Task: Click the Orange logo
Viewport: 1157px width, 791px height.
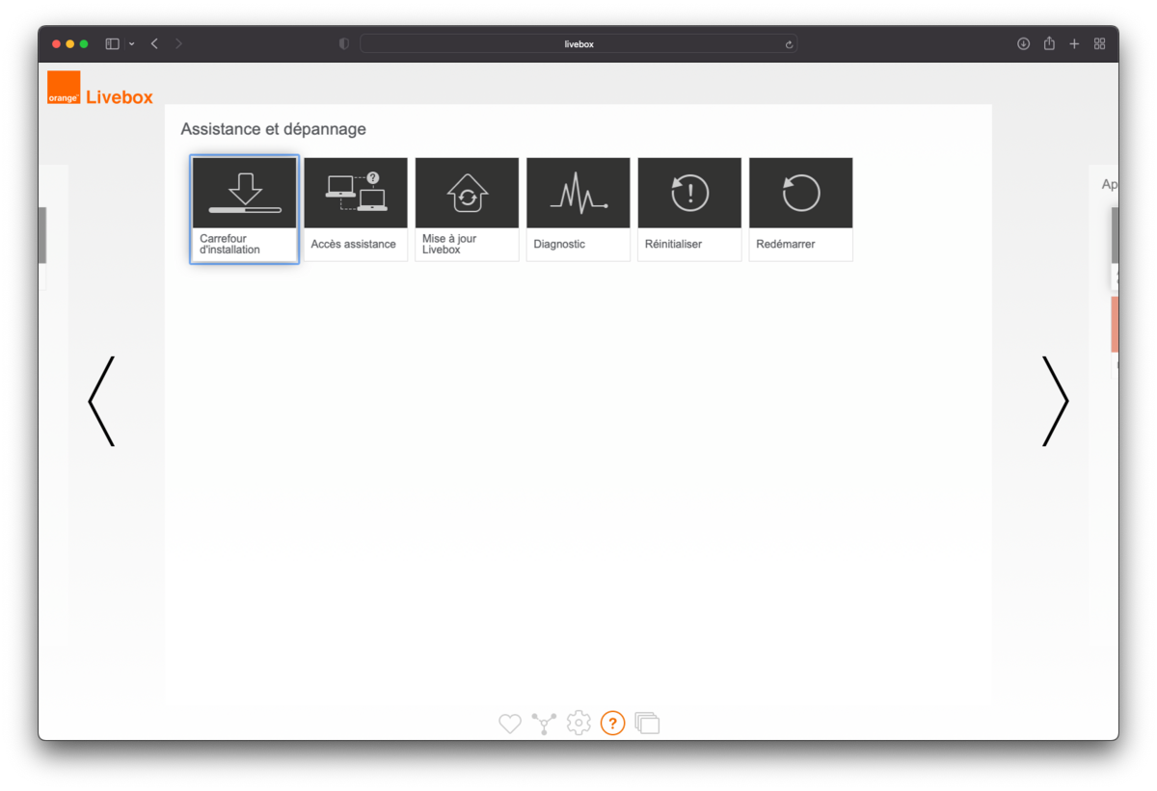Action: [64, 87]
